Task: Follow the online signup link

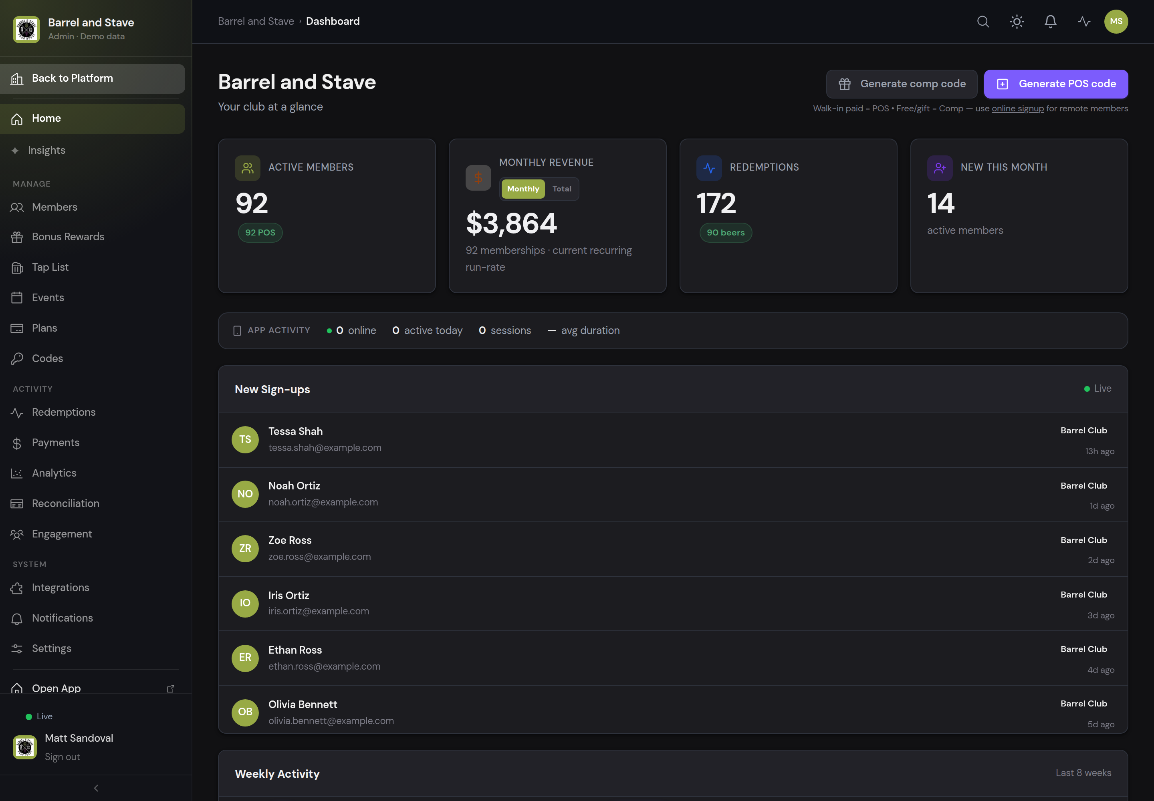Action: 1017,109
